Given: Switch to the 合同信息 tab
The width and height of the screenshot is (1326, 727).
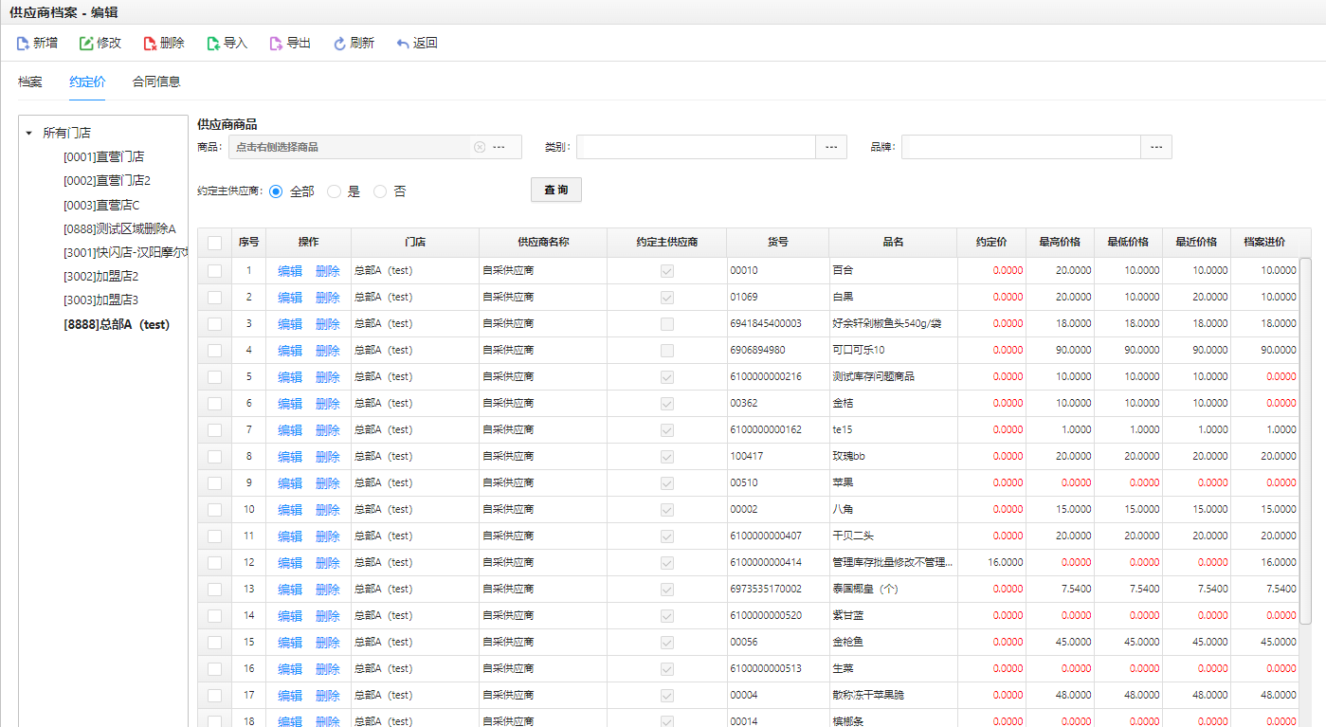Looking at the screenshot, I should [156, 82].
